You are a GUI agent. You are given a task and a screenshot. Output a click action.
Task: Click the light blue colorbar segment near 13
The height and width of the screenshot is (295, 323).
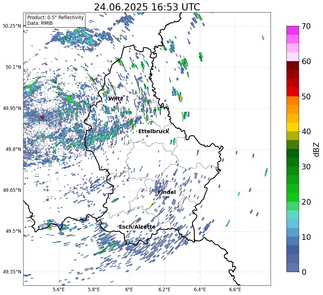point(292,224)
